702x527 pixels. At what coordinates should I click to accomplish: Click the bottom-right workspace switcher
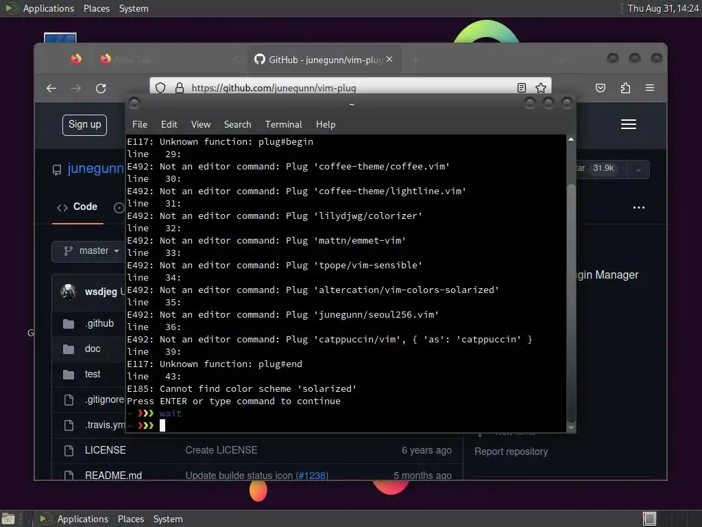(x=649, y=519)
